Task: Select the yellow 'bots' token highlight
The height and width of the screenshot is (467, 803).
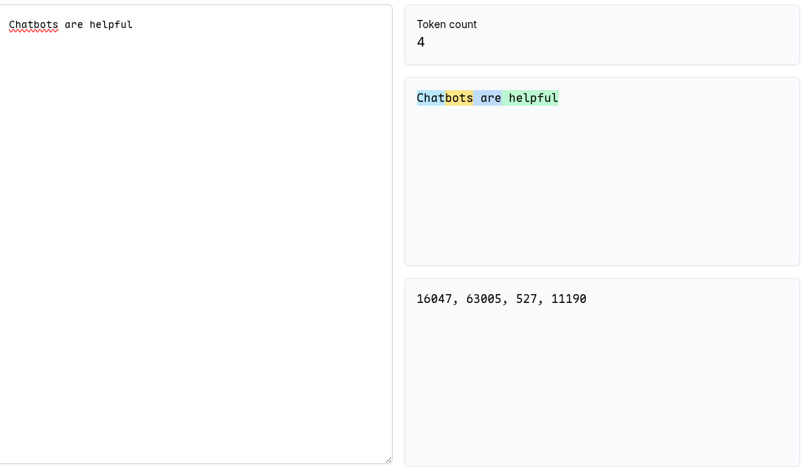Action: pos(459,98)
